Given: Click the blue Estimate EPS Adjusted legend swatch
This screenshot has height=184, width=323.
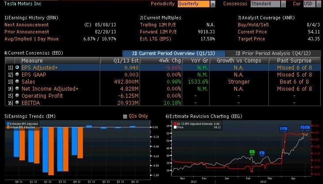Looking at the screenshot, I should [x=8, y=124].
